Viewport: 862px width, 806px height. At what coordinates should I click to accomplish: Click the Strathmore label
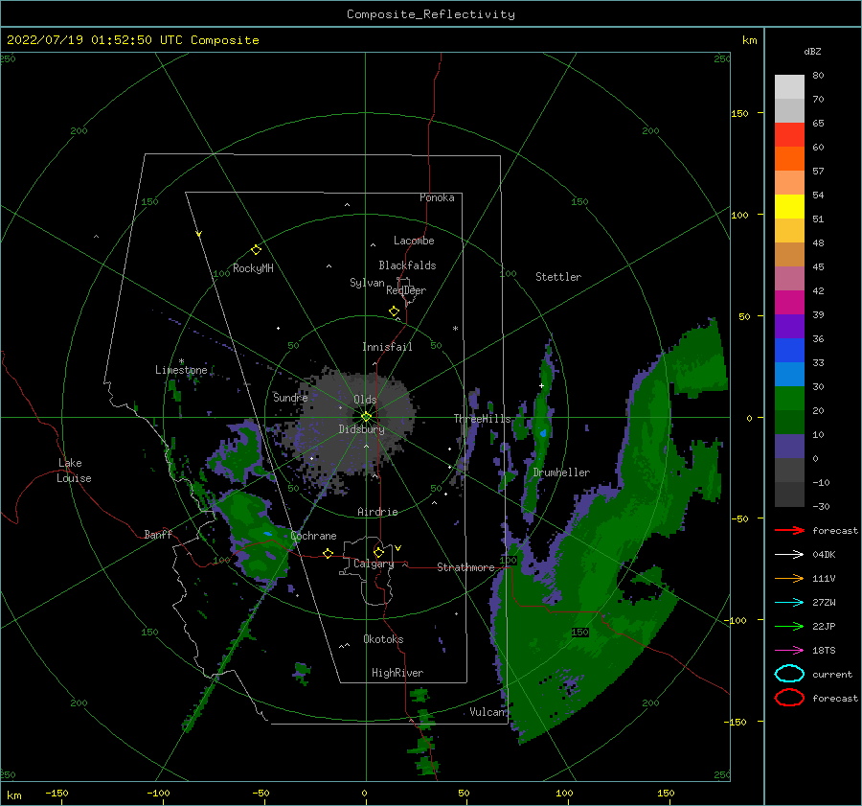tap(465, 567)
